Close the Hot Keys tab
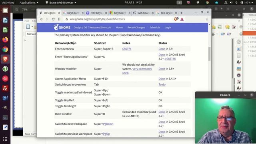 (x=106, y=13)
